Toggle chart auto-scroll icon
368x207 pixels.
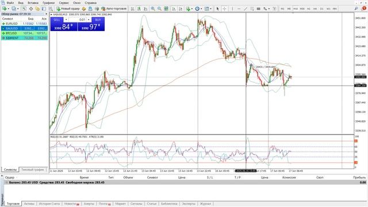point(174,9)
